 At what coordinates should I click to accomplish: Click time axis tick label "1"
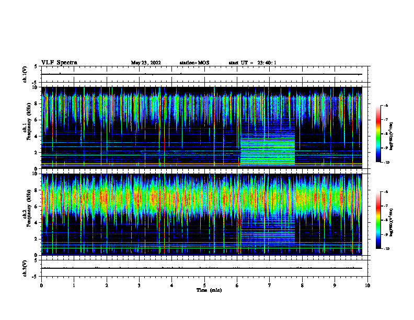74,285
